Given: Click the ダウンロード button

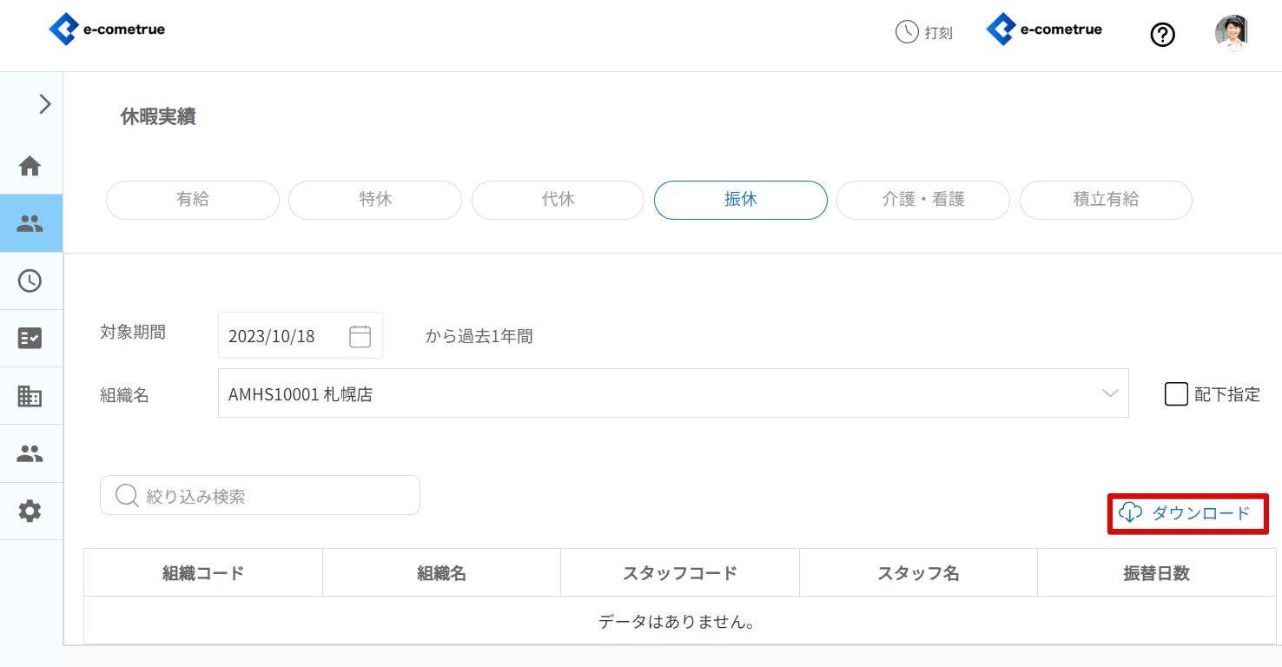Looking at the screenshot, I should (x=1187, y=513).
